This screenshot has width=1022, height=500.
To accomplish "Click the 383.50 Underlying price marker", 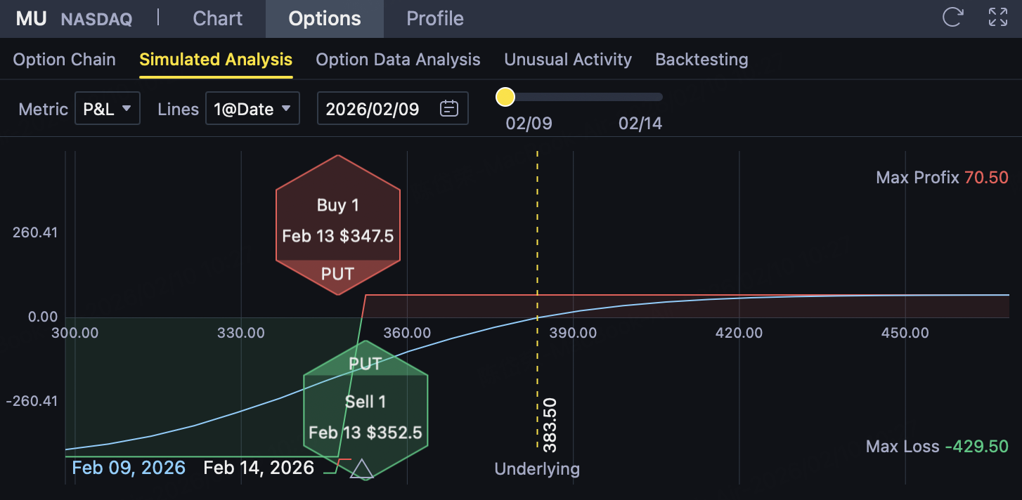I will (x=549, y=424).
